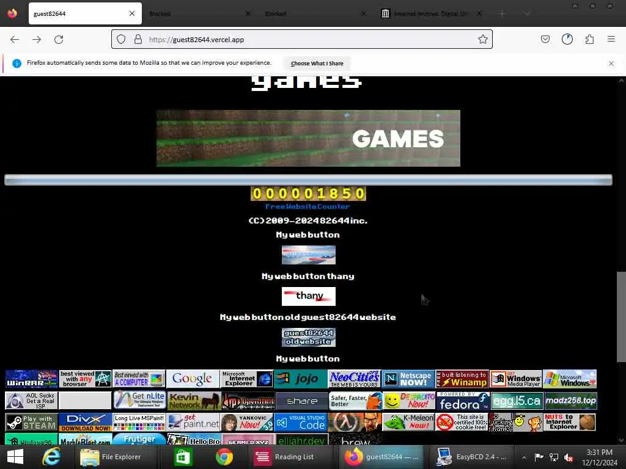The image size is (626, 469).
Task: Click the 'Safer, Faster, Better' Firefox badge
Action: (x=355, y=401)
